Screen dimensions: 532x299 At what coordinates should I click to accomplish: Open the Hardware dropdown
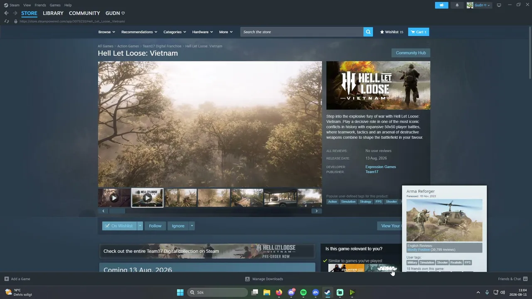coord(202,32)
